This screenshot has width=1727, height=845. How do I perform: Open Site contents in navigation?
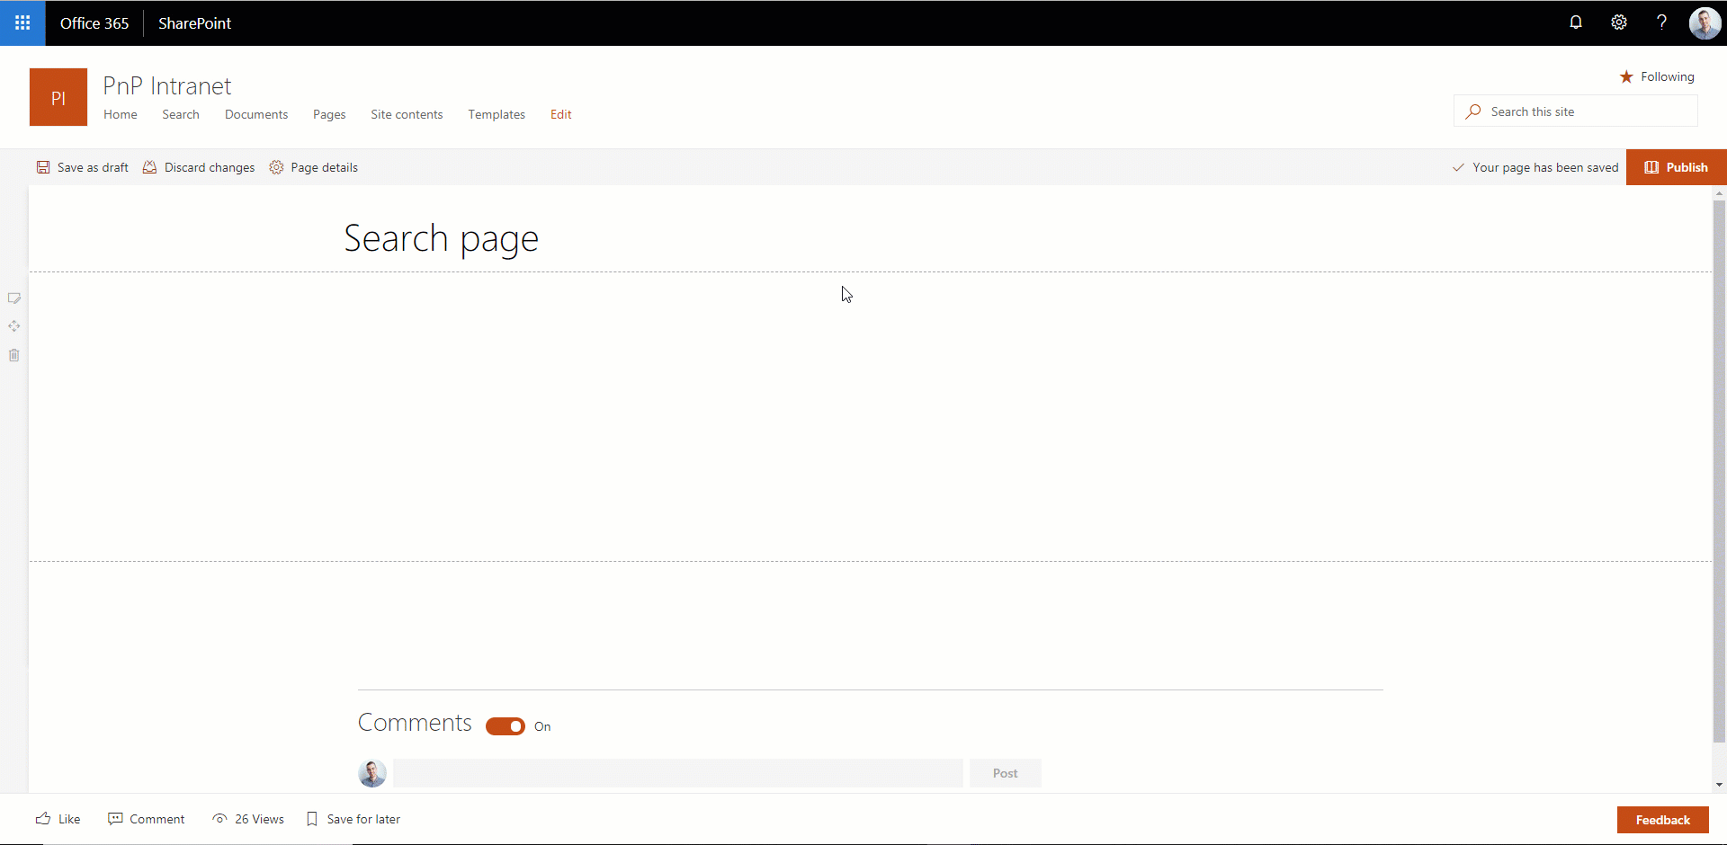click(407, 114)
